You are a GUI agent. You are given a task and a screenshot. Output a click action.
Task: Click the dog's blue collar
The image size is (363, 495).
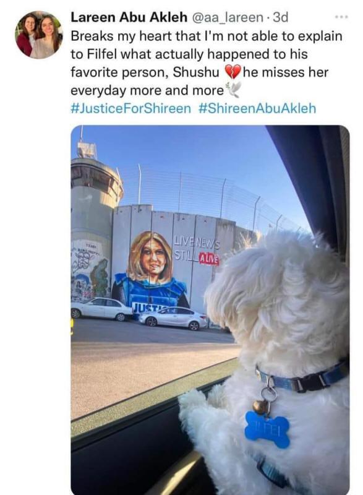click(x=302, y=377)
